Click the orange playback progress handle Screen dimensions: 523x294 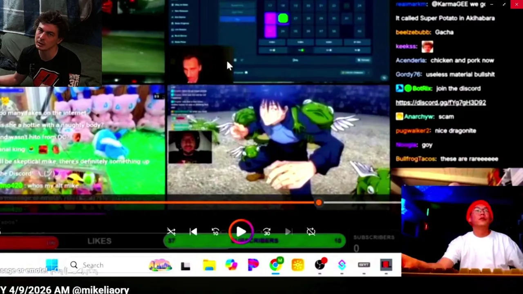[319, 203]
